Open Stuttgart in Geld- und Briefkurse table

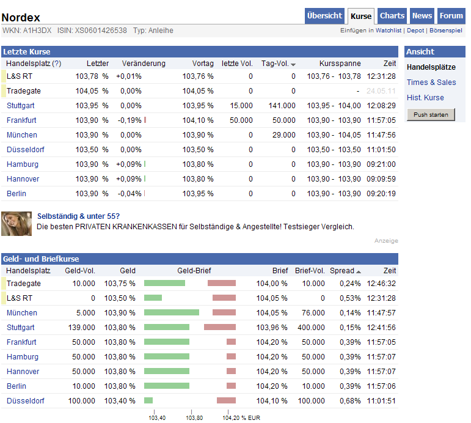click(x=20, y=328)
